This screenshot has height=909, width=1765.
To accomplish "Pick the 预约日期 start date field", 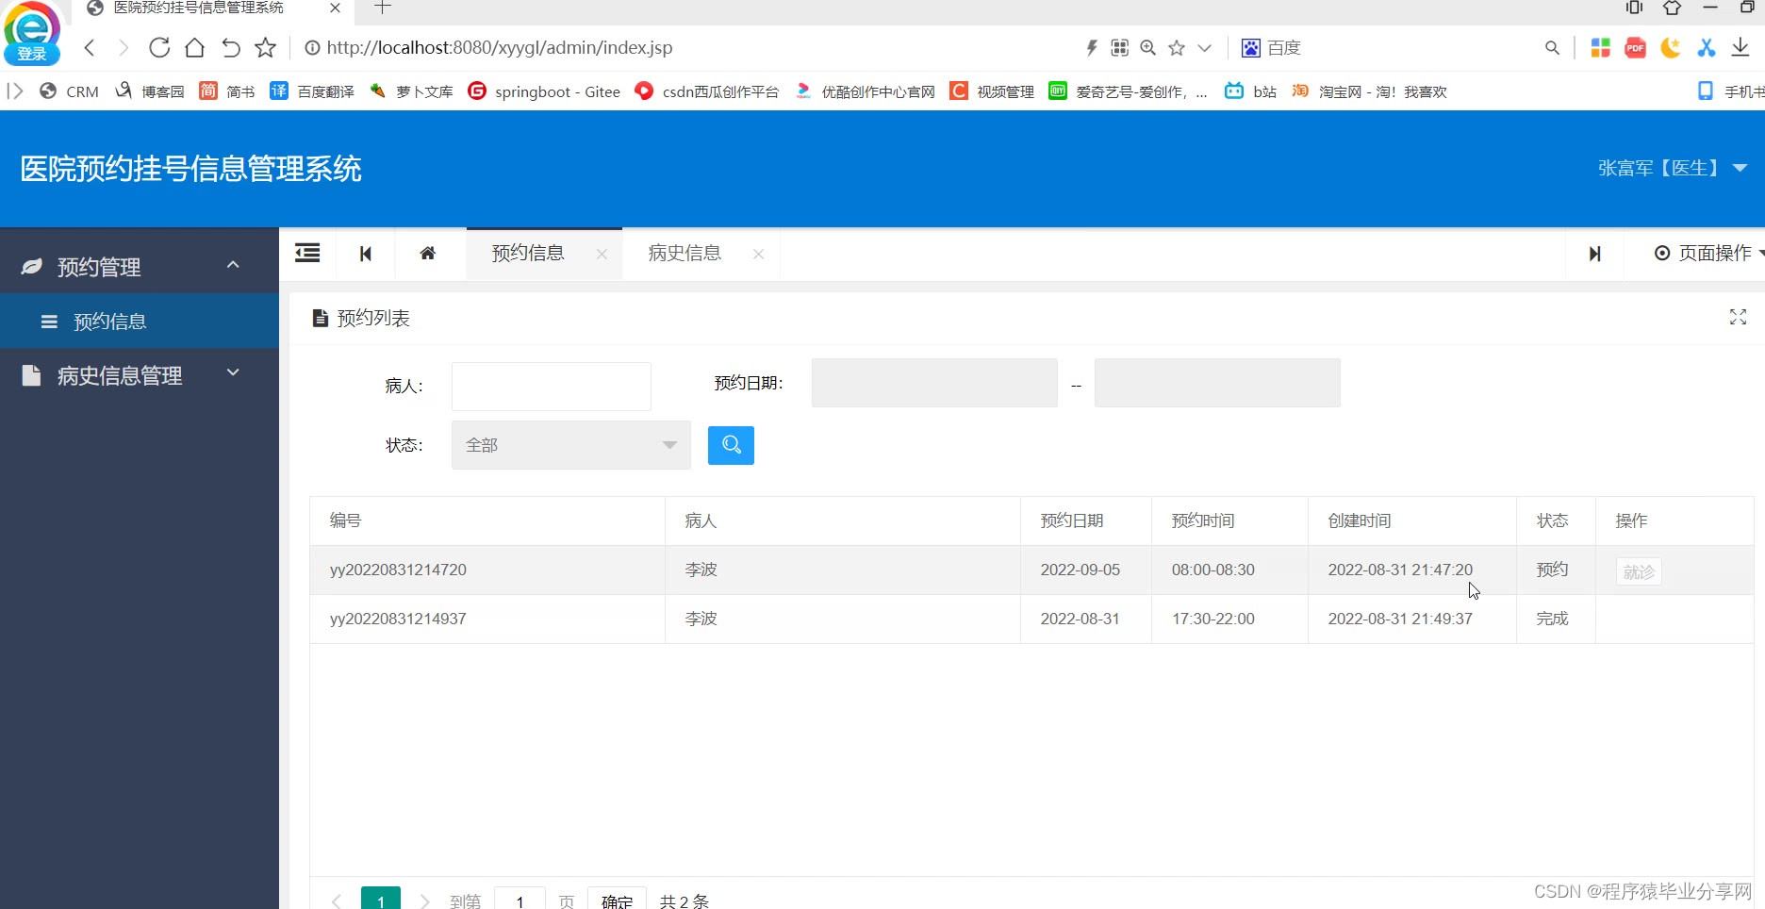I will (934, 383).
